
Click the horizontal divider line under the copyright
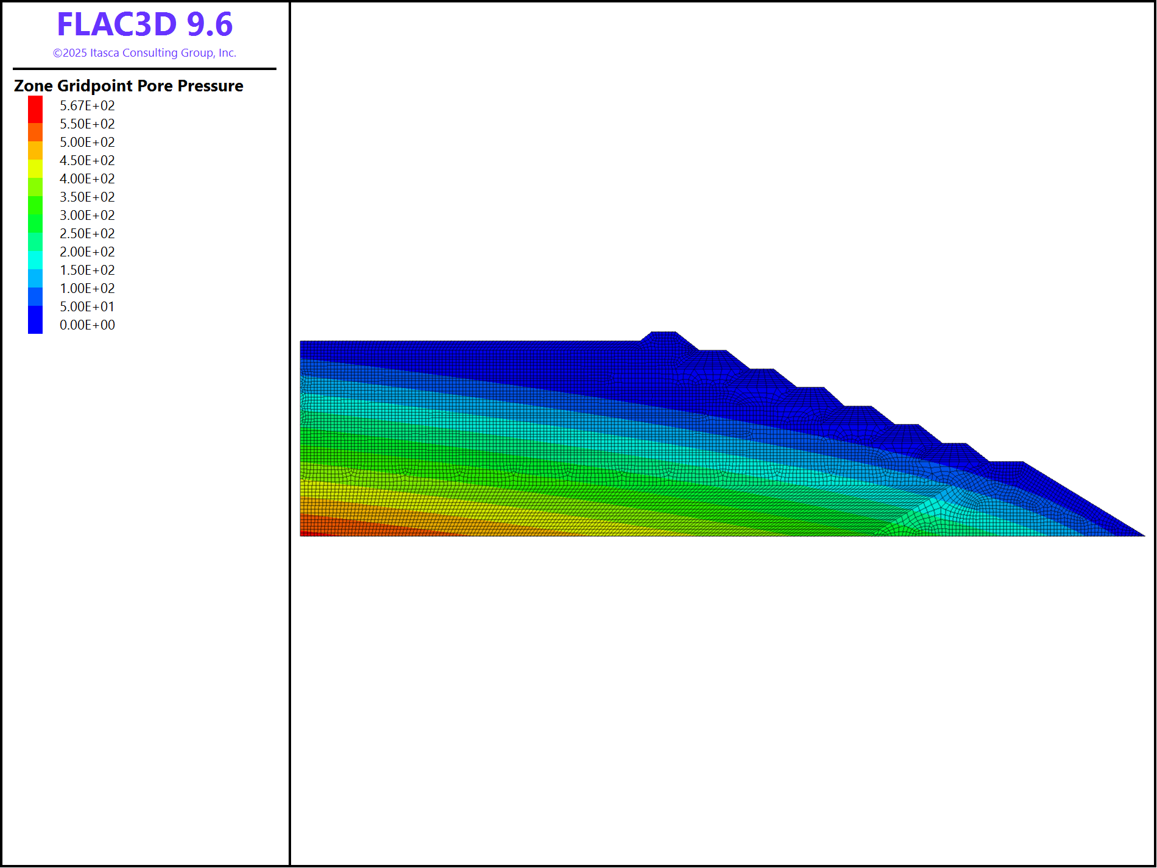click(x=144, y=69)
